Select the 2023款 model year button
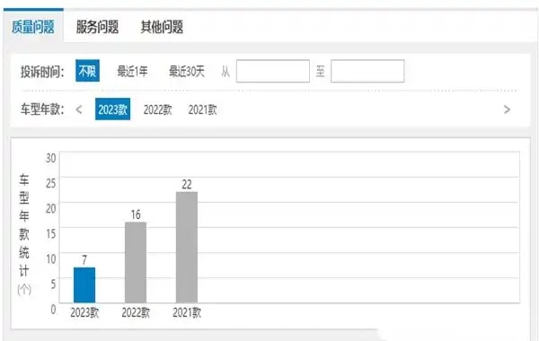 click(x=113, y=109)
